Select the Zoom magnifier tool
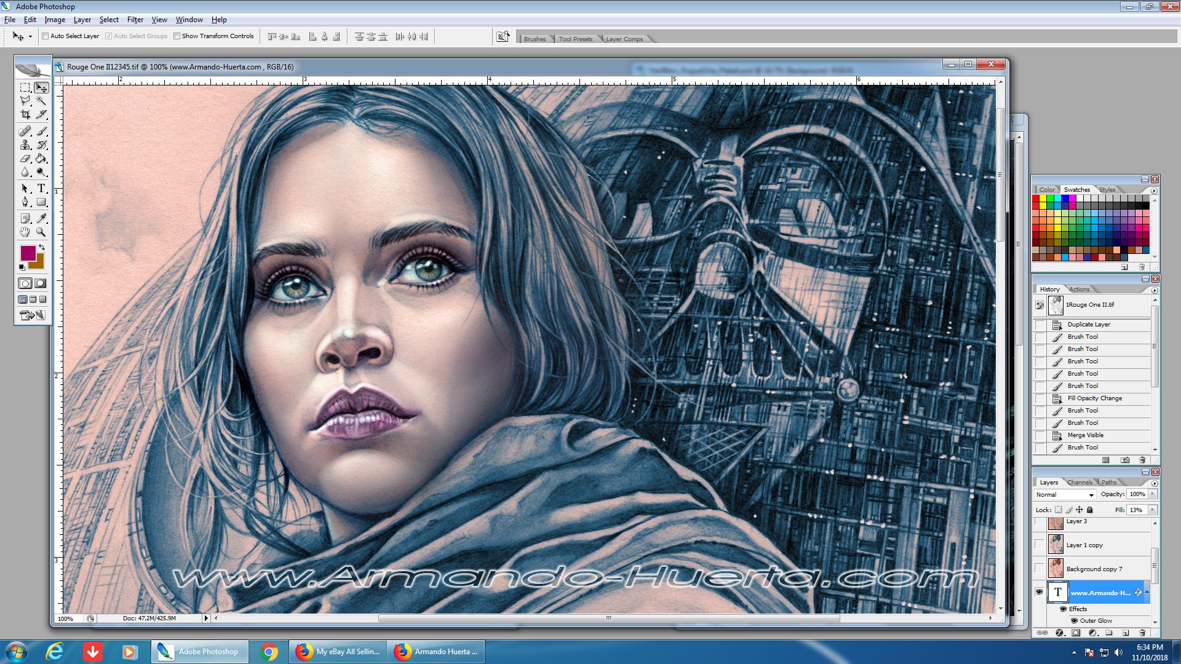1181x664 pixels. point(41,232)
